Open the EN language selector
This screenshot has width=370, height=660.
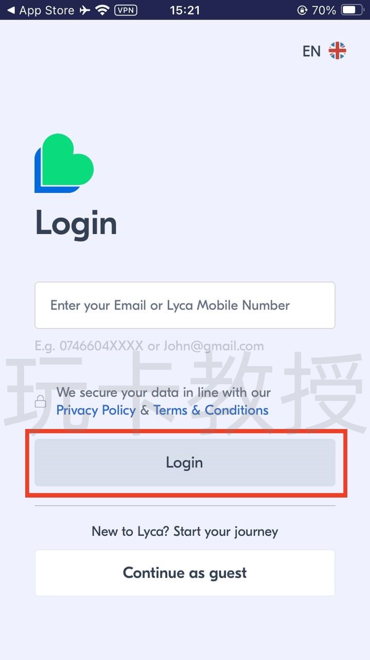click(311, 51)
